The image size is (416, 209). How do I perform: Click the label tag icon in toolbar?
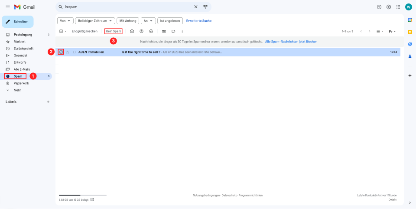point(173,31)
